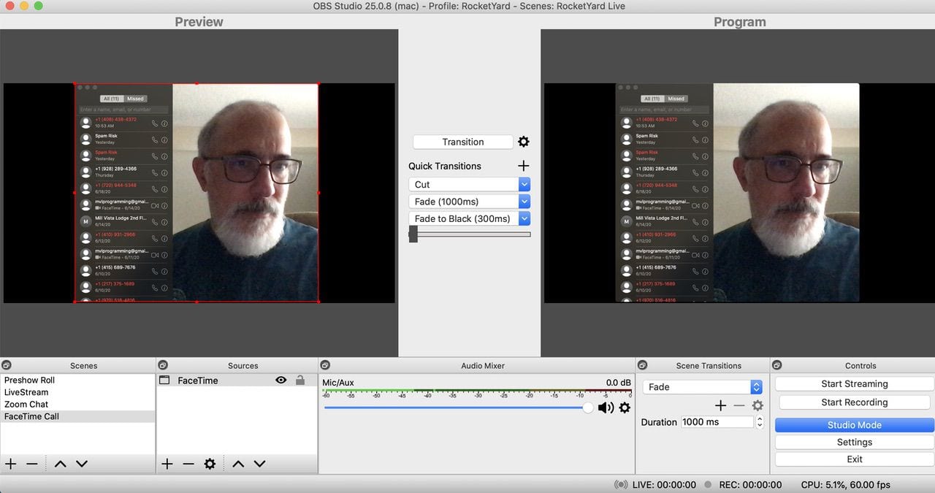Open Mic/Aux audio settings gear

point(625,408)
